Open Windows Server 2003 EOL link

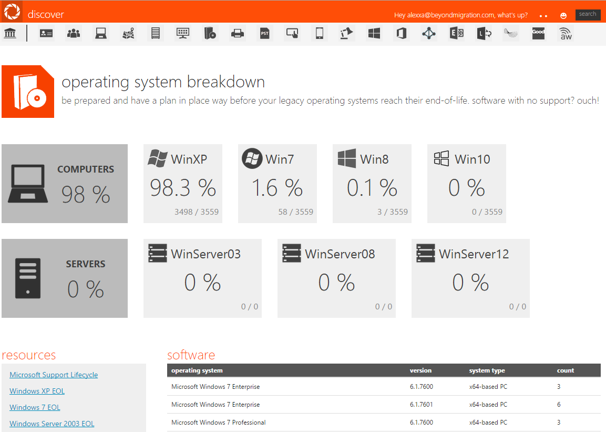coord(52,424)
